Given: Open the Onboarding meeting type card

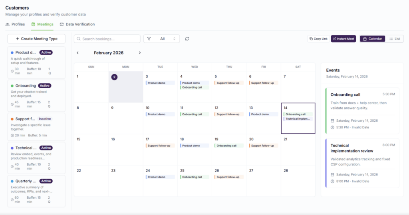Looking at the screenshot, I should pos(36,96).
